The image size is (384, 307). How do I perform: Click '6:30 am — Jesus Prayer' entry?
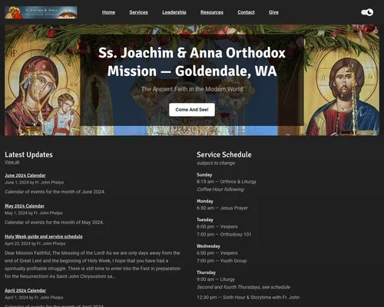pos(222,208)
